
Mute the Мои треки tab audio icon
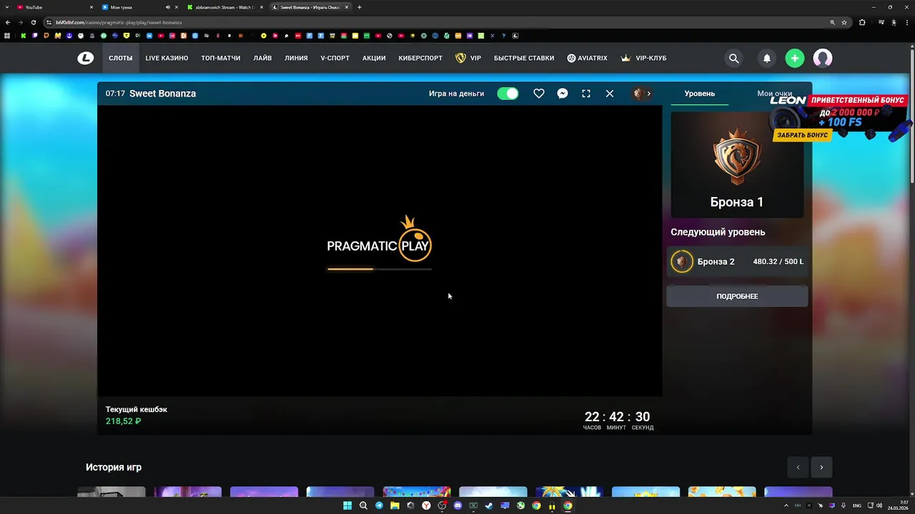(x=168, y=7)
